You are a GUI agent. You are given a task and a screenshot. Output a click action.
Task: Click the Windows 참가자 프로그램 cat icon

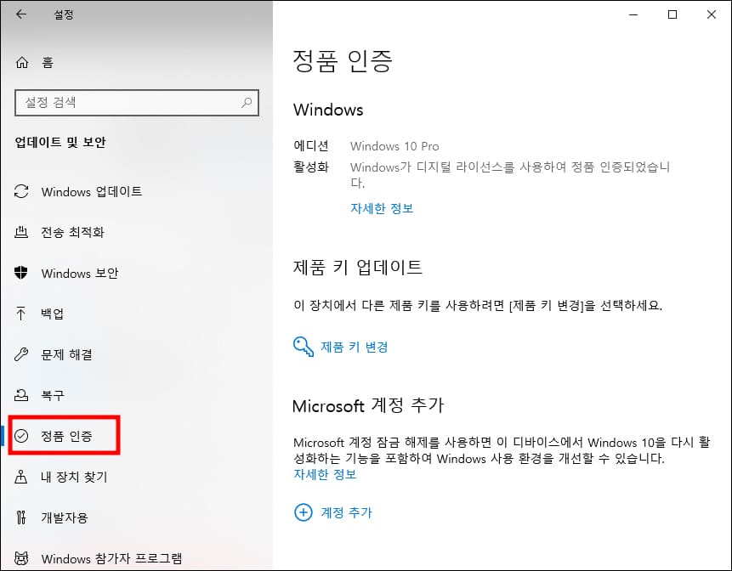click(x=21, y=558)
